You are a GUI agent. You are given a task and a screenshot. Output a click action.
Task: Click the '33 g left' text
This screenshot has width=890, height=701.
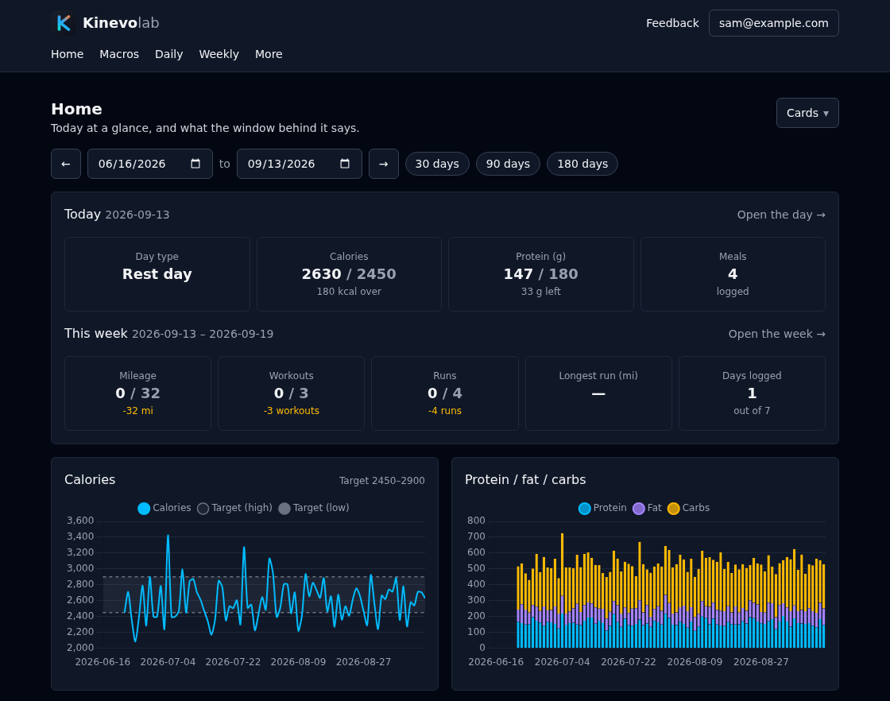(x=541, y=291)
